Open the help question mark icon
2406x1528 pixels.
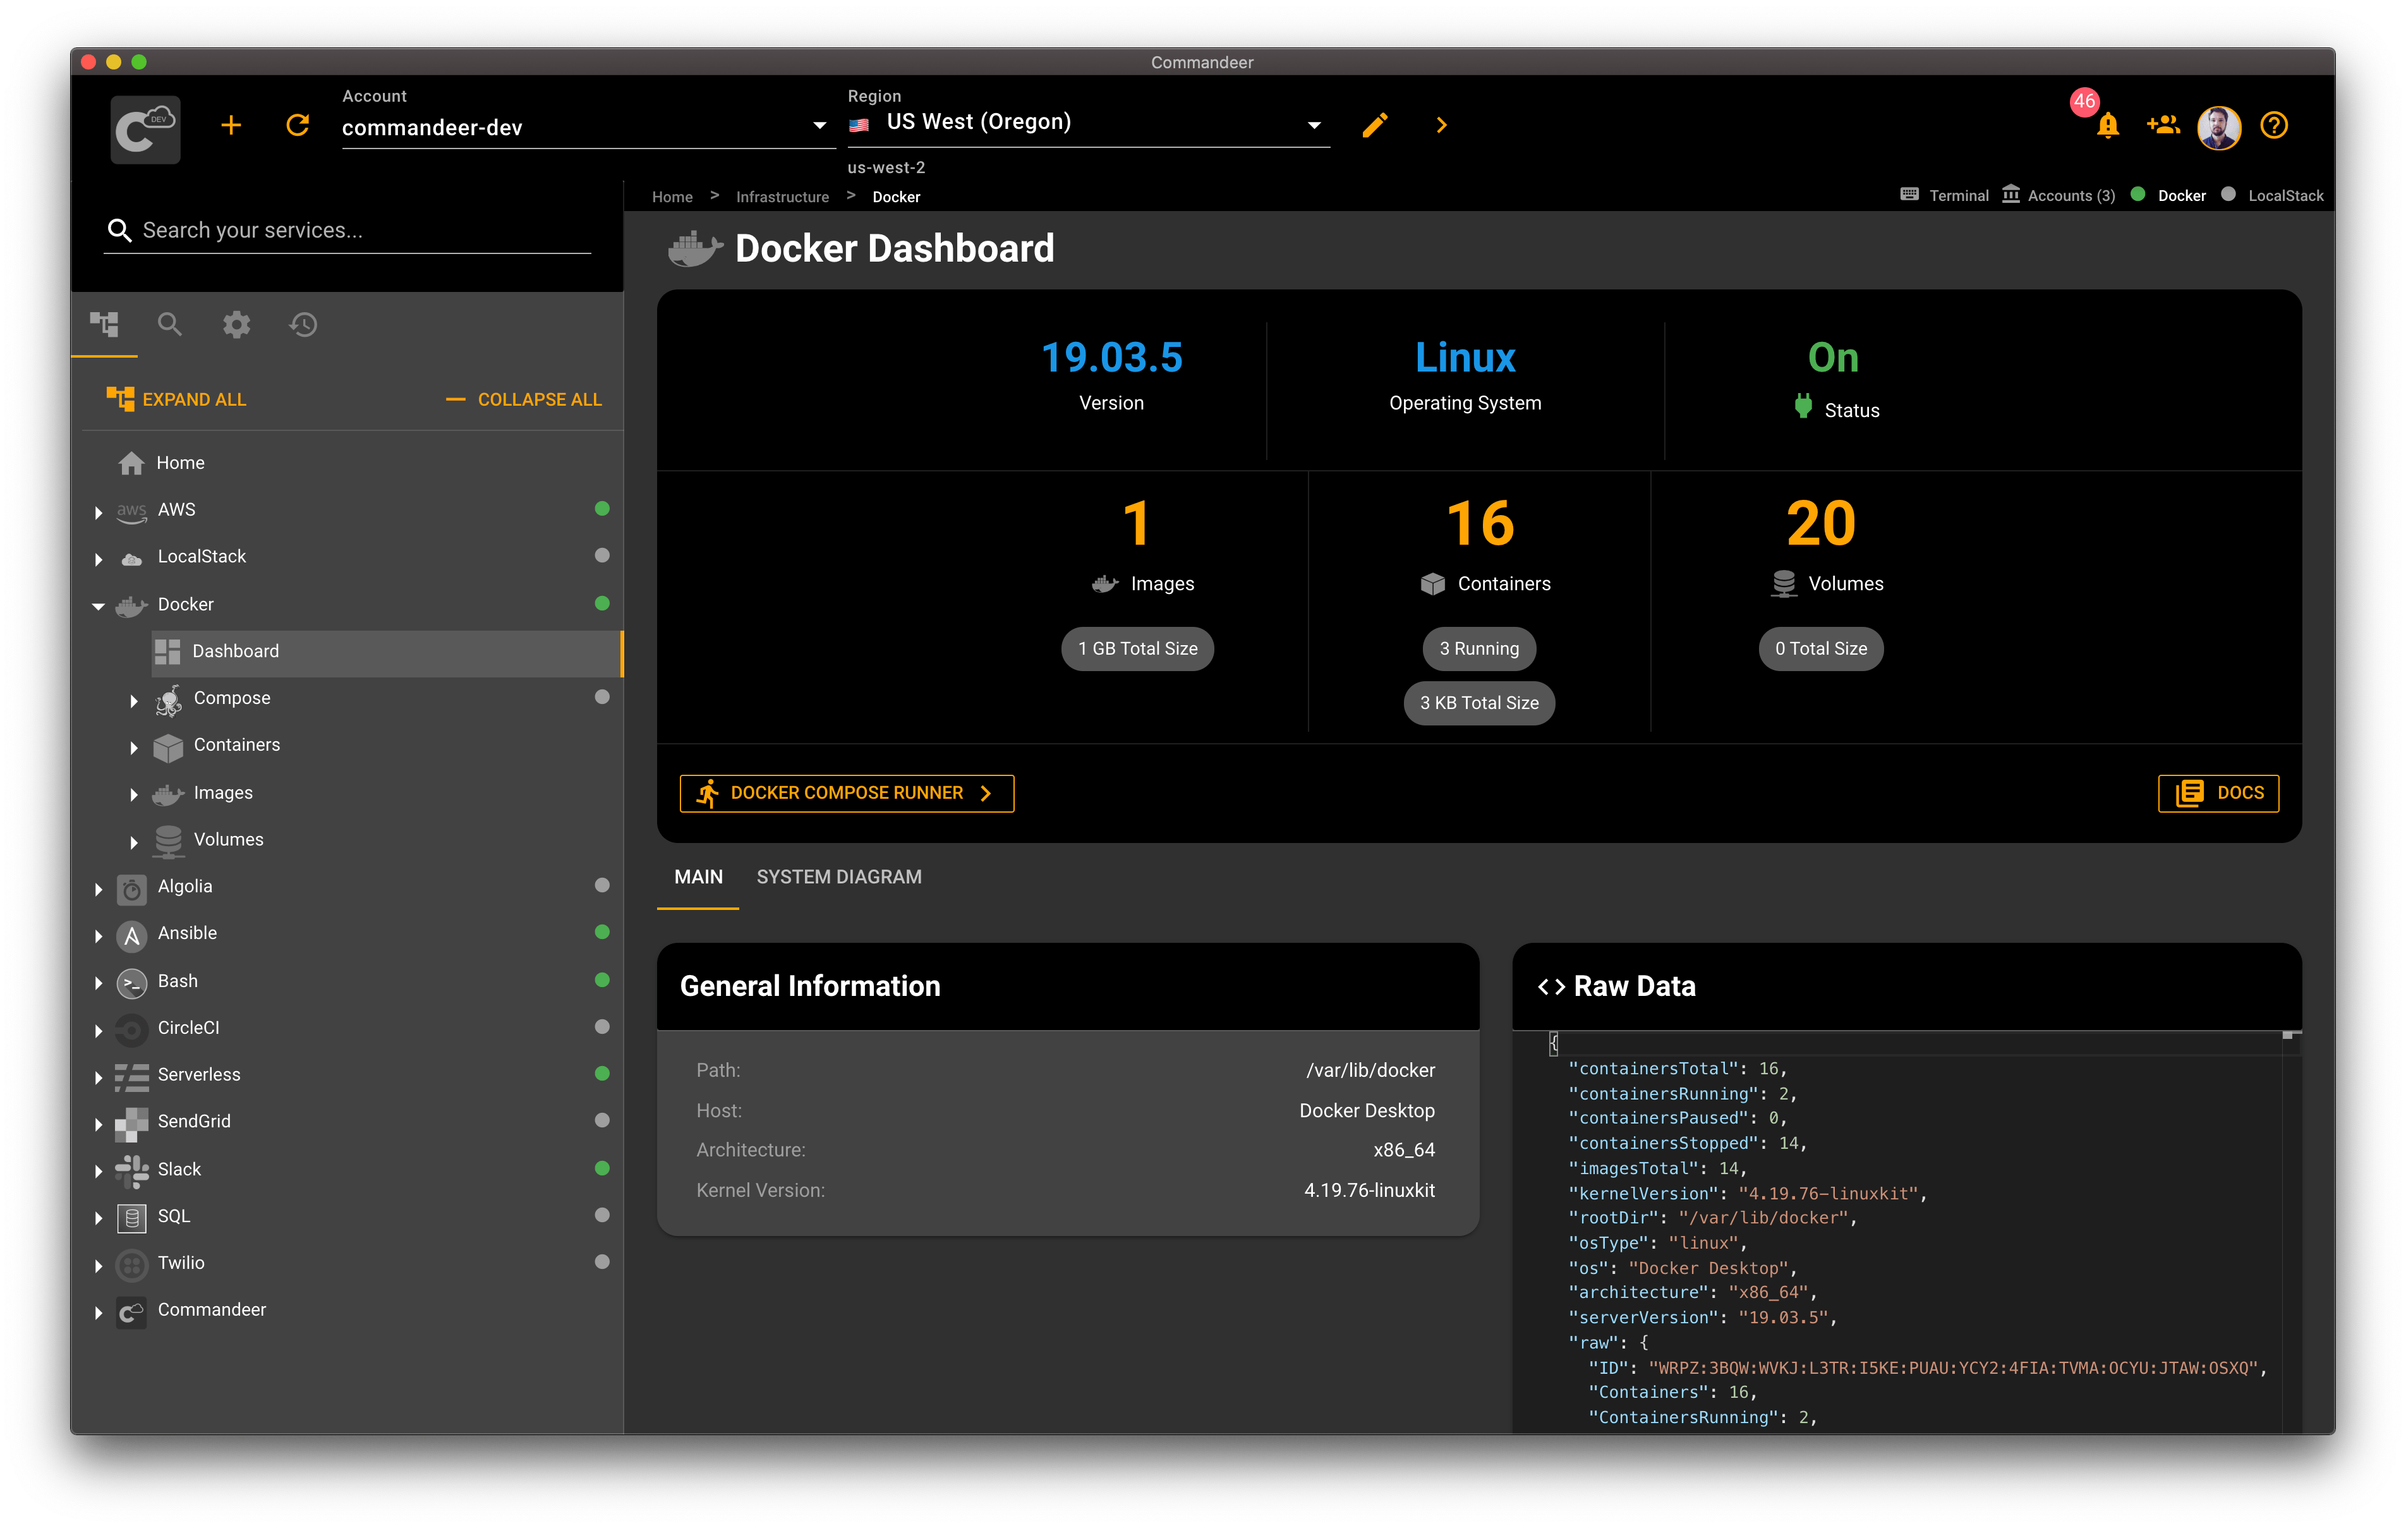pyautogui.click(x=2274, y=125)
